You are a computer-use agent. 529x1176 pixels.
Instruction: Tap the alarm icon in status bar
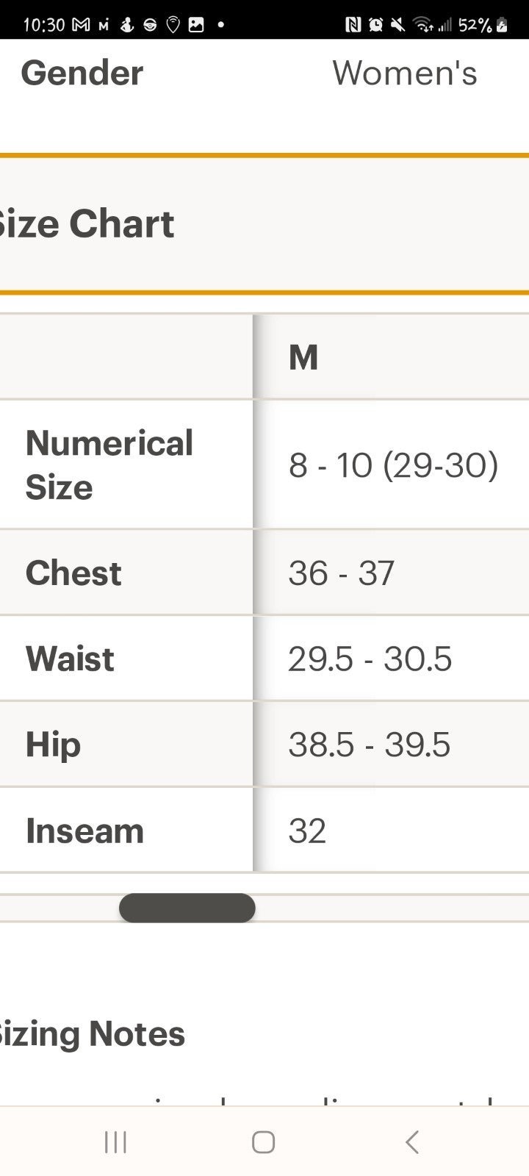click(x=375, y=25)
